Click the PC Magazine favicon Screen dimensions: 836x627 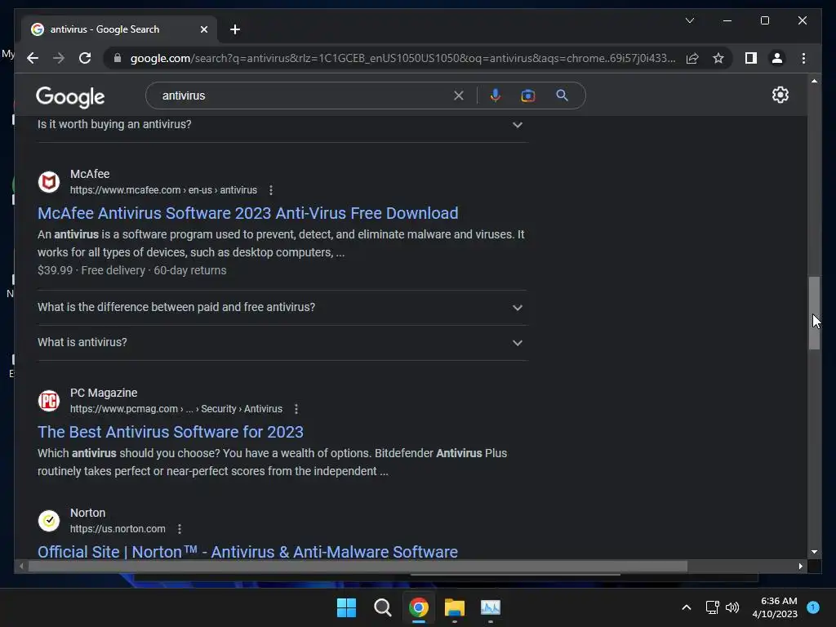click(x=48, y=400)
